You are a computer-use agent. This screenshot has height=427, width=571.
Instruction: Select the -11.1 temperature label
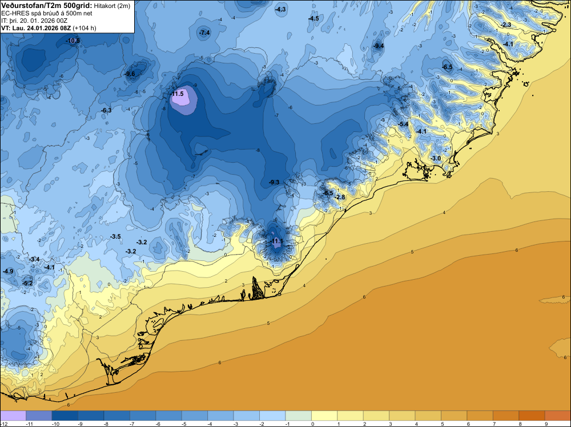[277, 241]
